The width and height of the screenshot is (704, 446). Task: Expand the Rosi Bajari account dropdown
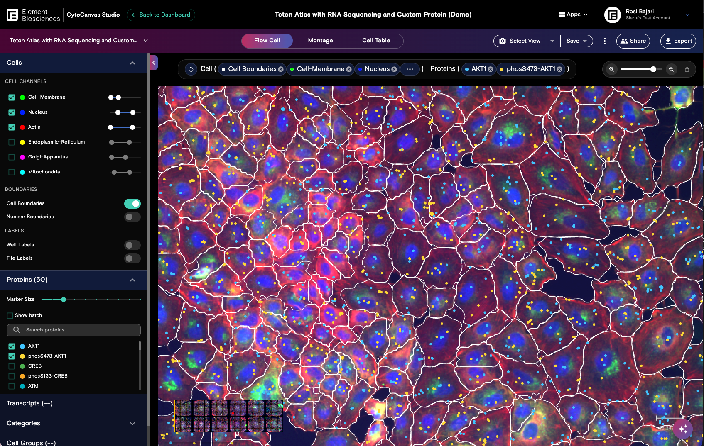point(687,15)
